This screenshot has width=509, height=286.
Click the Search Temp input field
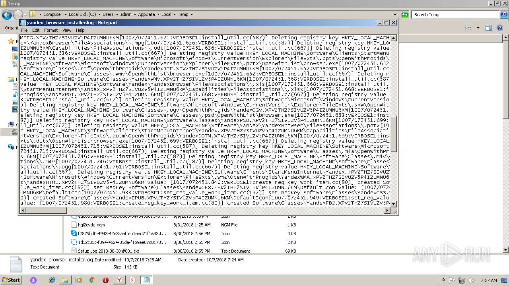455,15
